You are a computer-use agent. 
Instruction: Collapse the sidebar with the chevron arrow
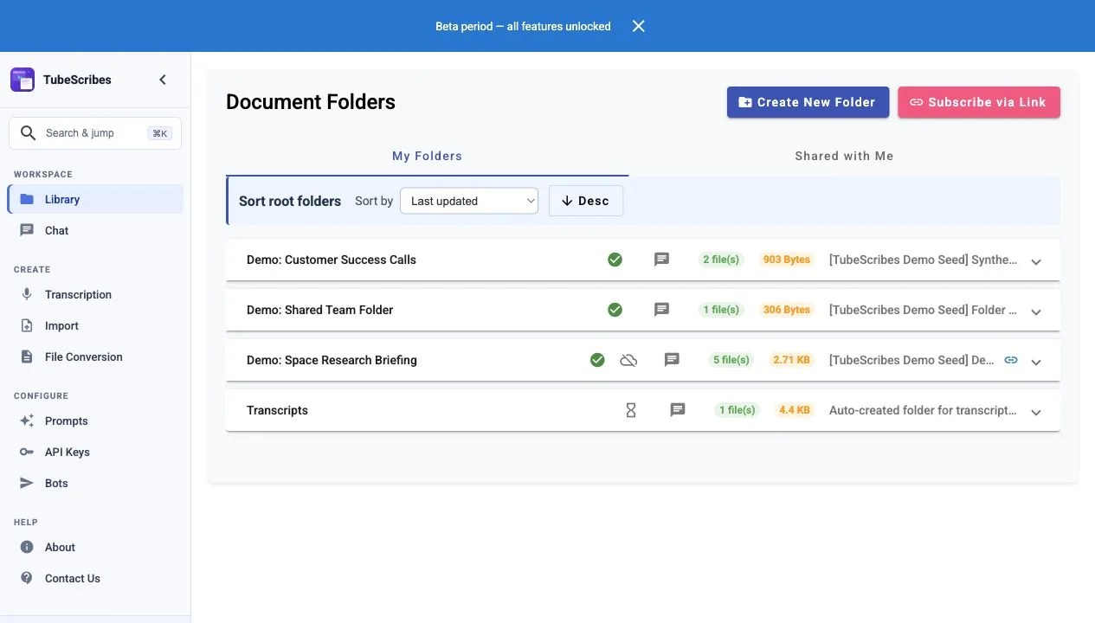(163, 80)
